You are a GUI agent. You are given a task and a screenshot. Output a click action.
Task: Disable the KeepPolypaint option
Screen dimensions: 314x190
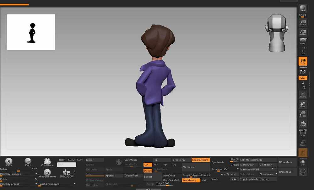(200, 160)
